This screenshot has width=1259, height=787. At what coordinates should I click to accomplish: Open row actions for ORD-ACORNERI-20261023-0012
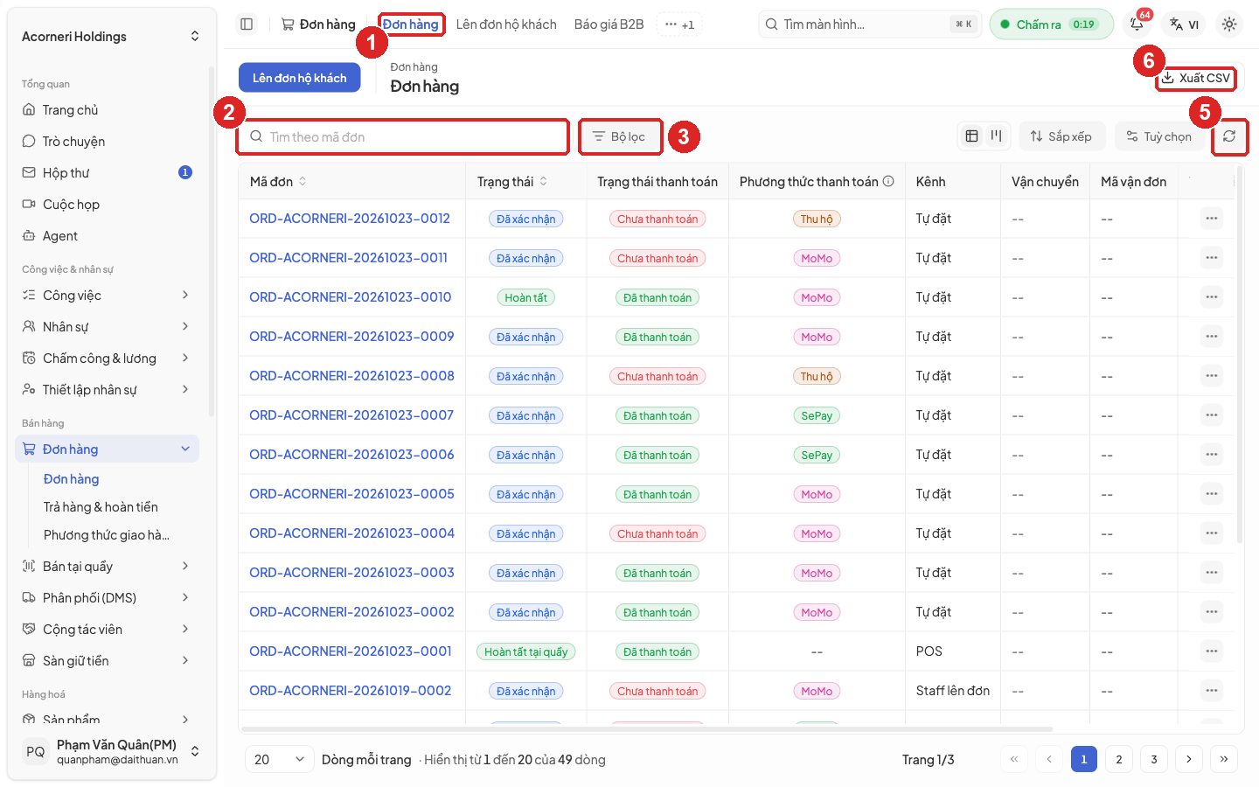(1211, 219)
